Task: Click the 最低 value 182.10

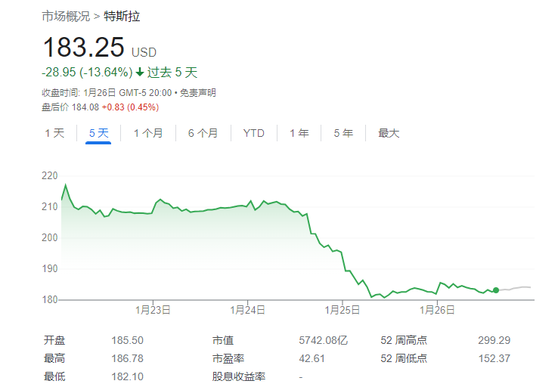Action: (x=127, y=376)
